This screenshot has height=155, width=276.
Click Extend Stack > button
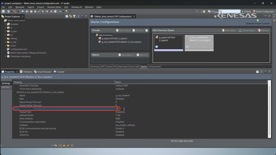tap(247, 30)
